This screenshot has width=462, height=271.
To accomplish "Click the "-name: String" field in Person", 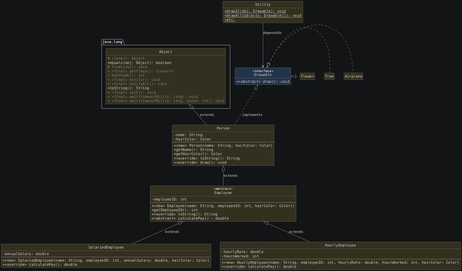I will (x=188, y=135).
